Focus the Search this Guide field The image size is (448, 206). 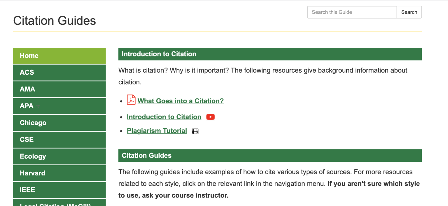pos(352,12)
